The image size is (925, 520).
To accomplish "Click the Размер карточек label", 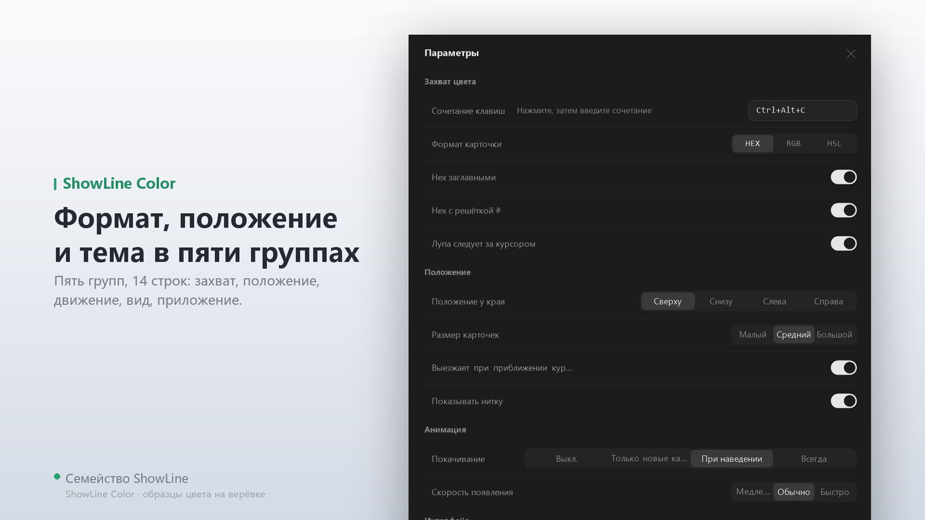I will point(465,335).
